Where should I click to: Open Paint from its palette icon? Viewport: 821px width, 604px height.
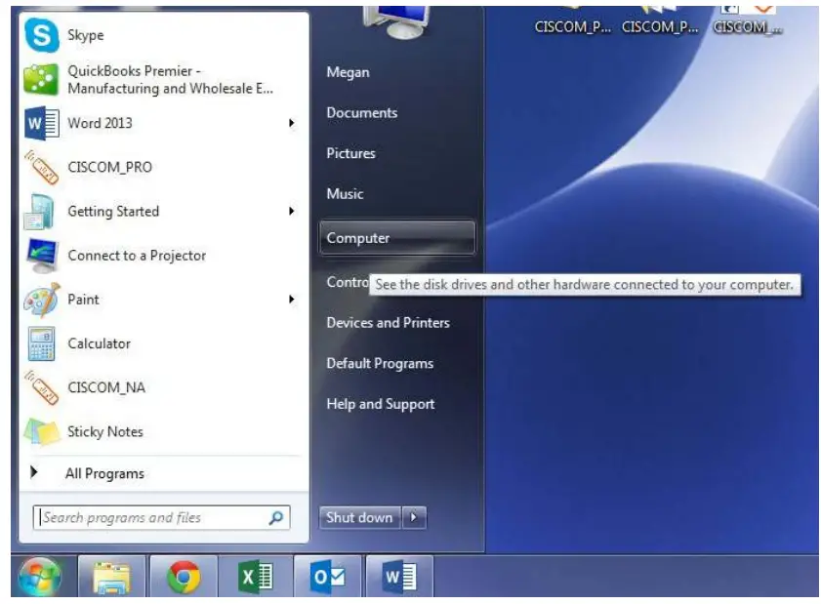[x=42, y=300]
